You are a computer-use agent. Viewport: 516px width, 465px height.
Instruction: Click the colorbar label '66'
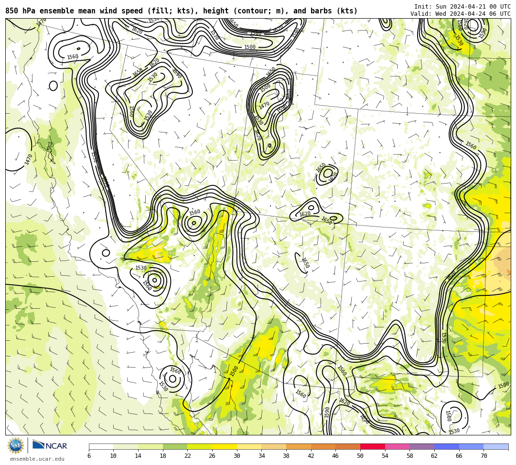click(x=459, y=456)
